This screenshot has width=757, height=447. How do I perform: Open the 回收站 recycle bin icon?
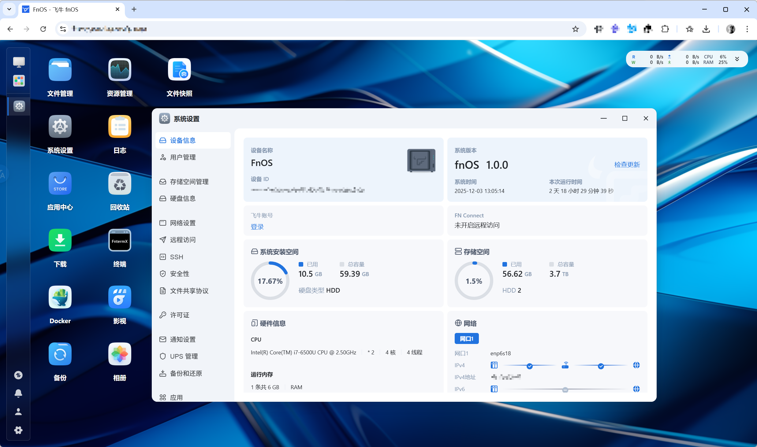pos(120,184)
